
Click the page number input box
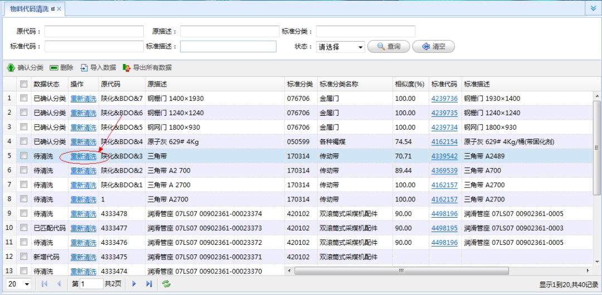pyautogui.click(x=91, y=284)
